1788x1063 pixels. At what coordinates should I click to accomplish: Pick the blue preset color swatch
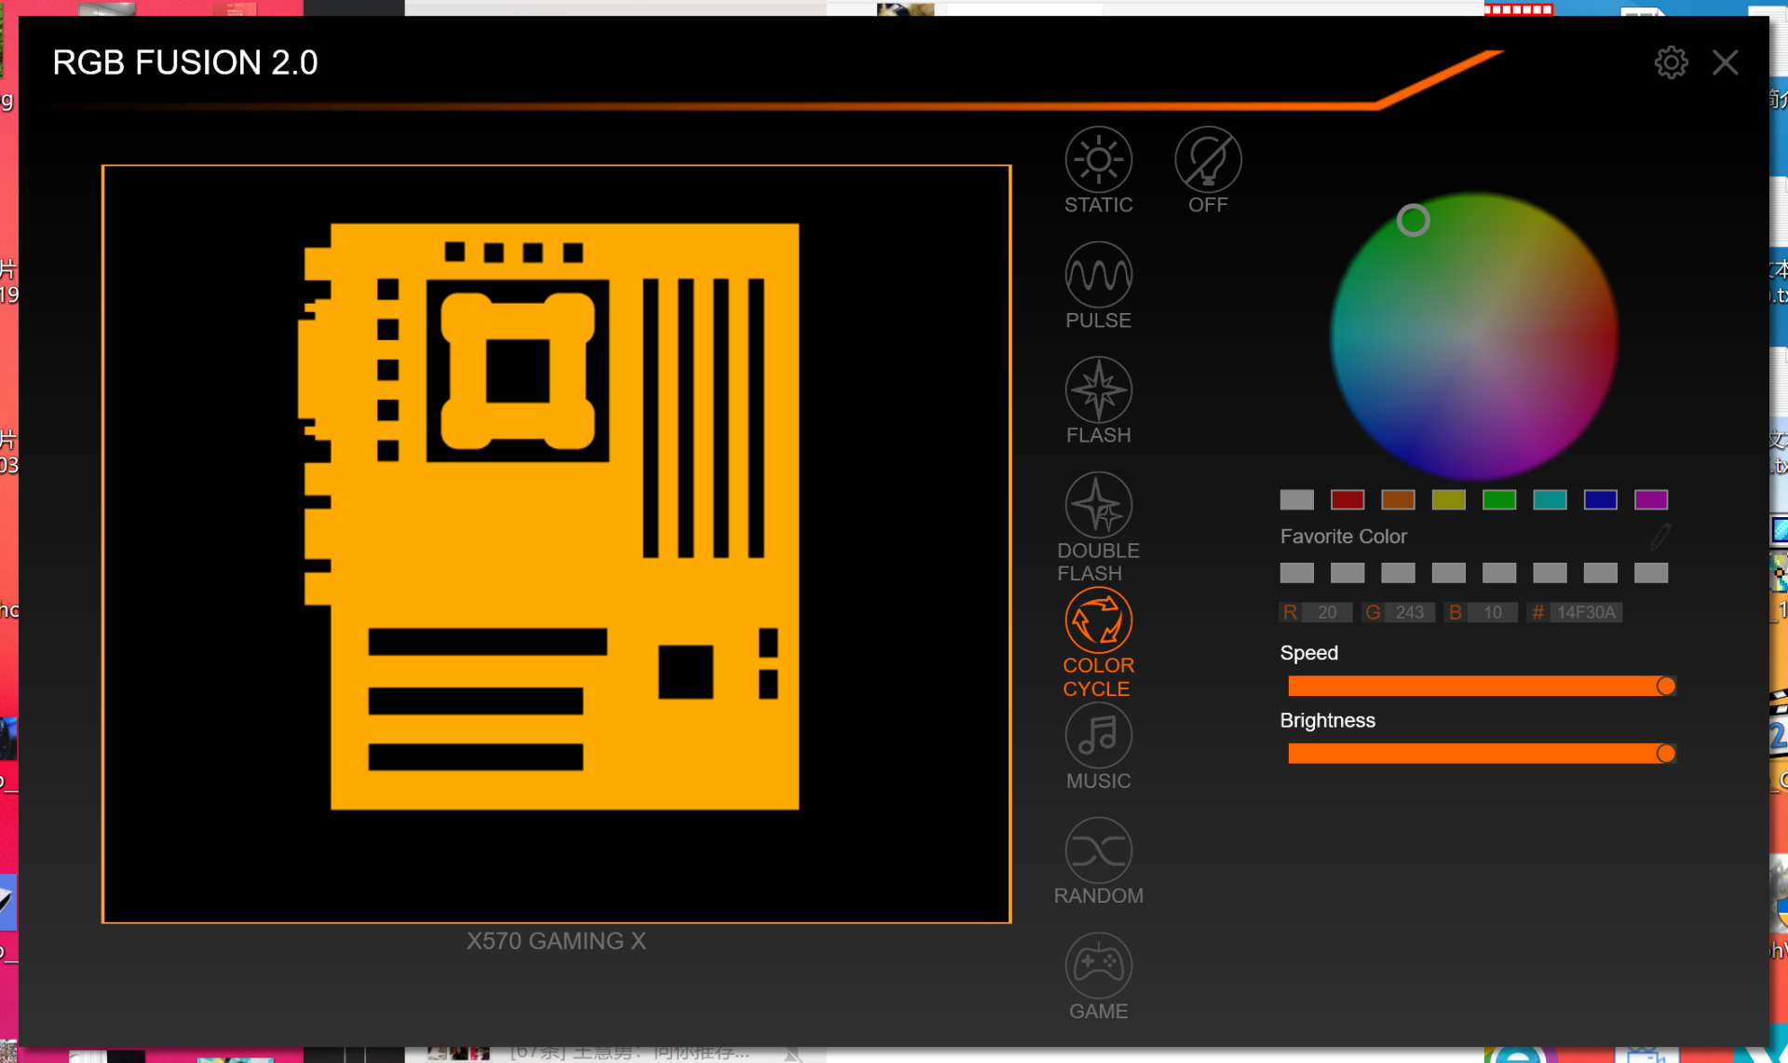coord(1601,500)
